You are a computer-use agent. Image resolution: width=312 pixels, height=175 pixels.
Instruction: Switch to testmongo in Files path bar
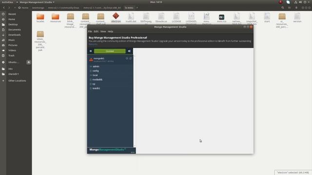[38, 8]
